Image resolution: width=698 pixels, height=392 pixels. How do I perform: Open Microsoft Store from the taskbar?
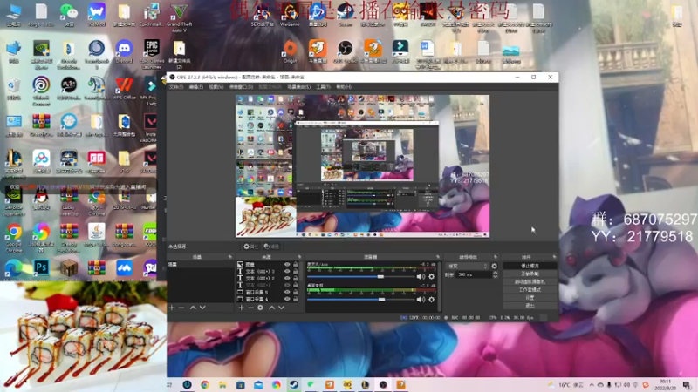pyautogui.click(x=241, y=384)
